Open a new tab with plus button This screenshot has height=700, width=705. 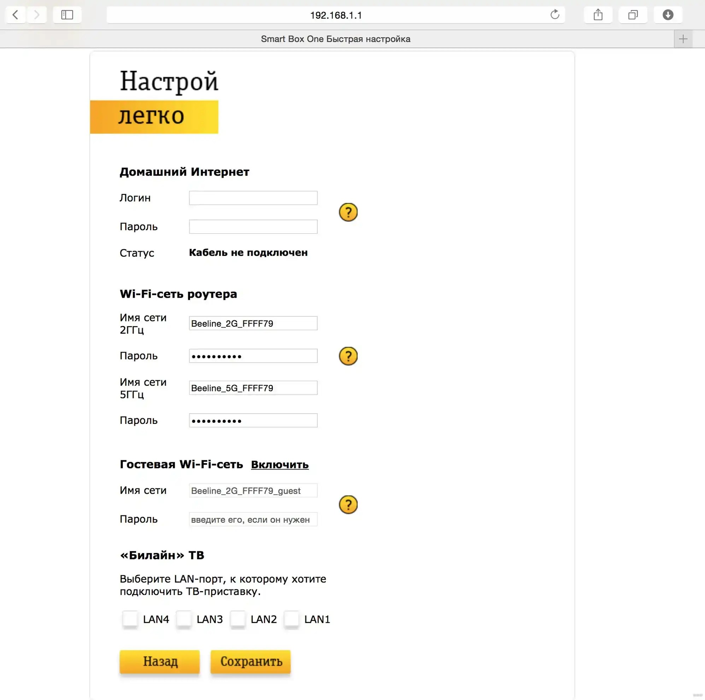tap(683, 39)
